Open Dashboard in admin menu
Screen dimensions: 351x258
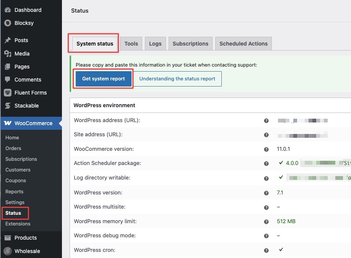click(28, 10)
